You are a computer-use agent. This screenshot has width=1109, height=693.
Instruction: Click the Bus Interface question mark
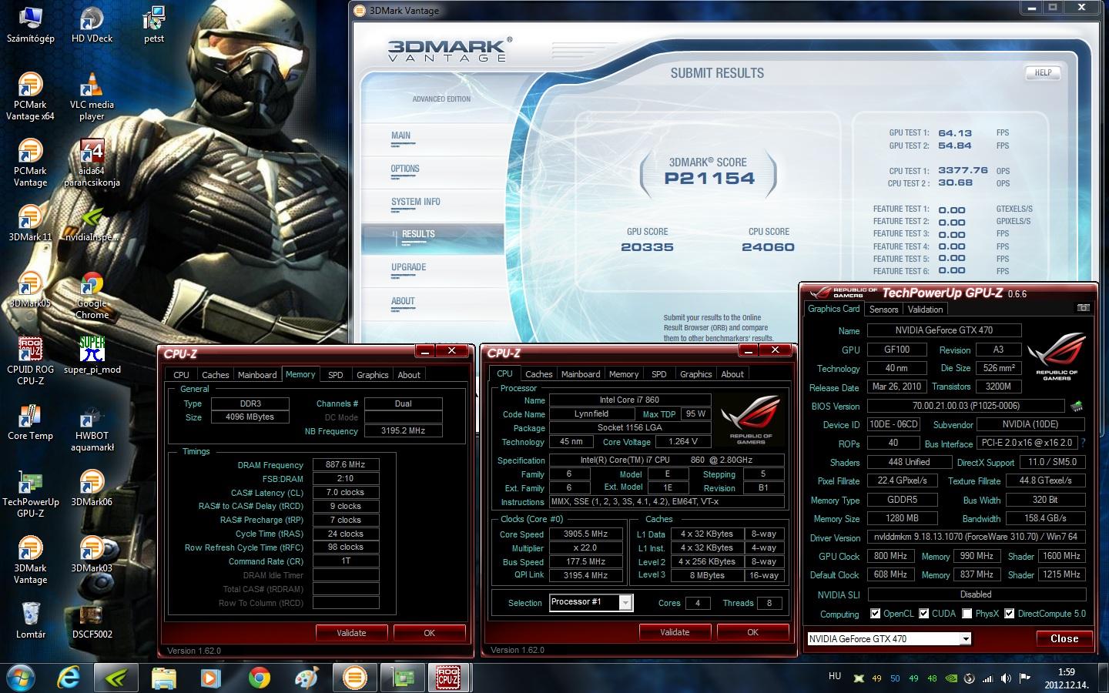1083,443
